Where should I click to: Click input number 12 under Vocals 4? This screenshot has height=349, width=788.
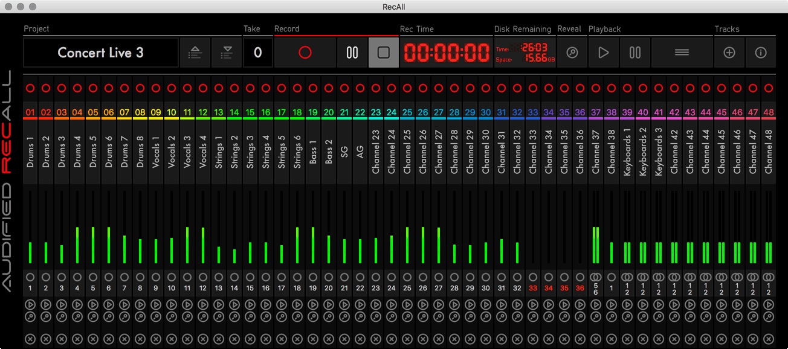[202, 289]
